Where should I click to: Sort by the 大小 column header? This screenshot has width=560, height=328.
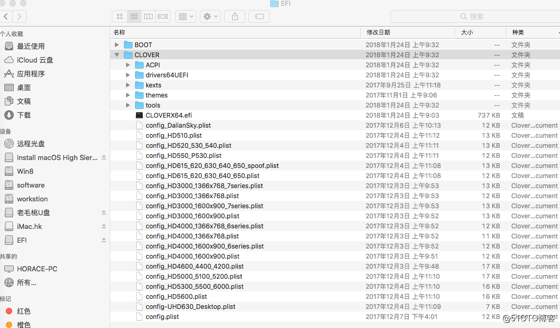tap(481, 32)
